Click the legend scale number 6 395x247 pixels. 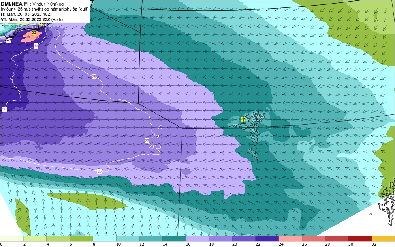click(x=71, y=244)
